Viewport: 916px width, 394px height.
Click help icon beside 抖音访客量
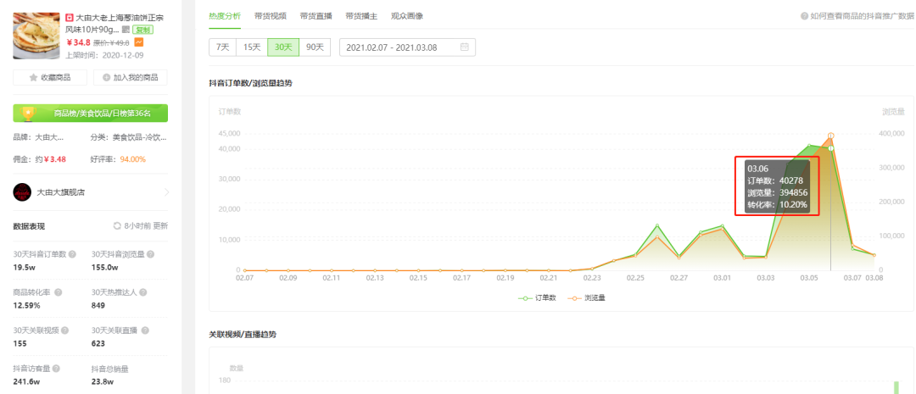(x=57, y=369)
